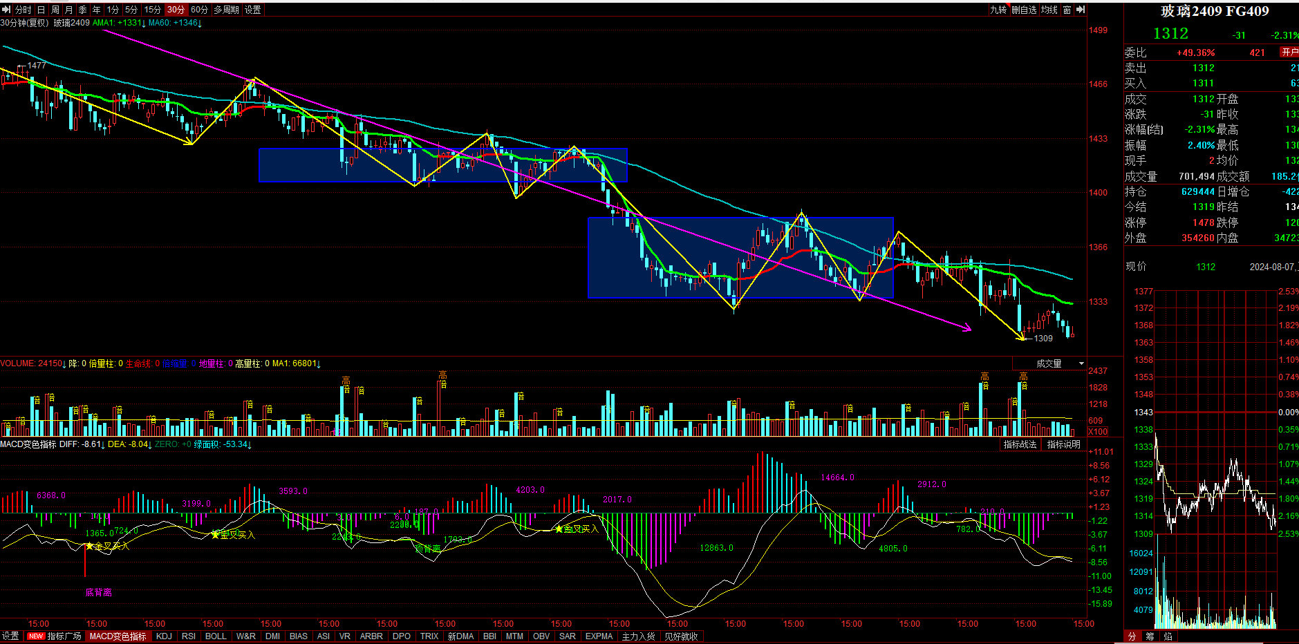
Task: Click the 筹 chip distribution icon
Action: pyautogui.click(x=1150, y=636)
